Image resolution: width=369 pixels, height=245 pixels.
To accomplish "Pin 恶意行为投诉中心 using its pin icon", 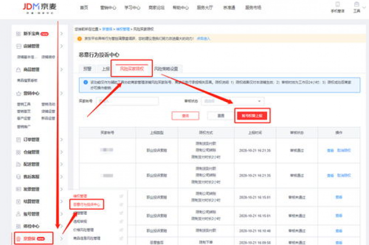I will point(121,205).
